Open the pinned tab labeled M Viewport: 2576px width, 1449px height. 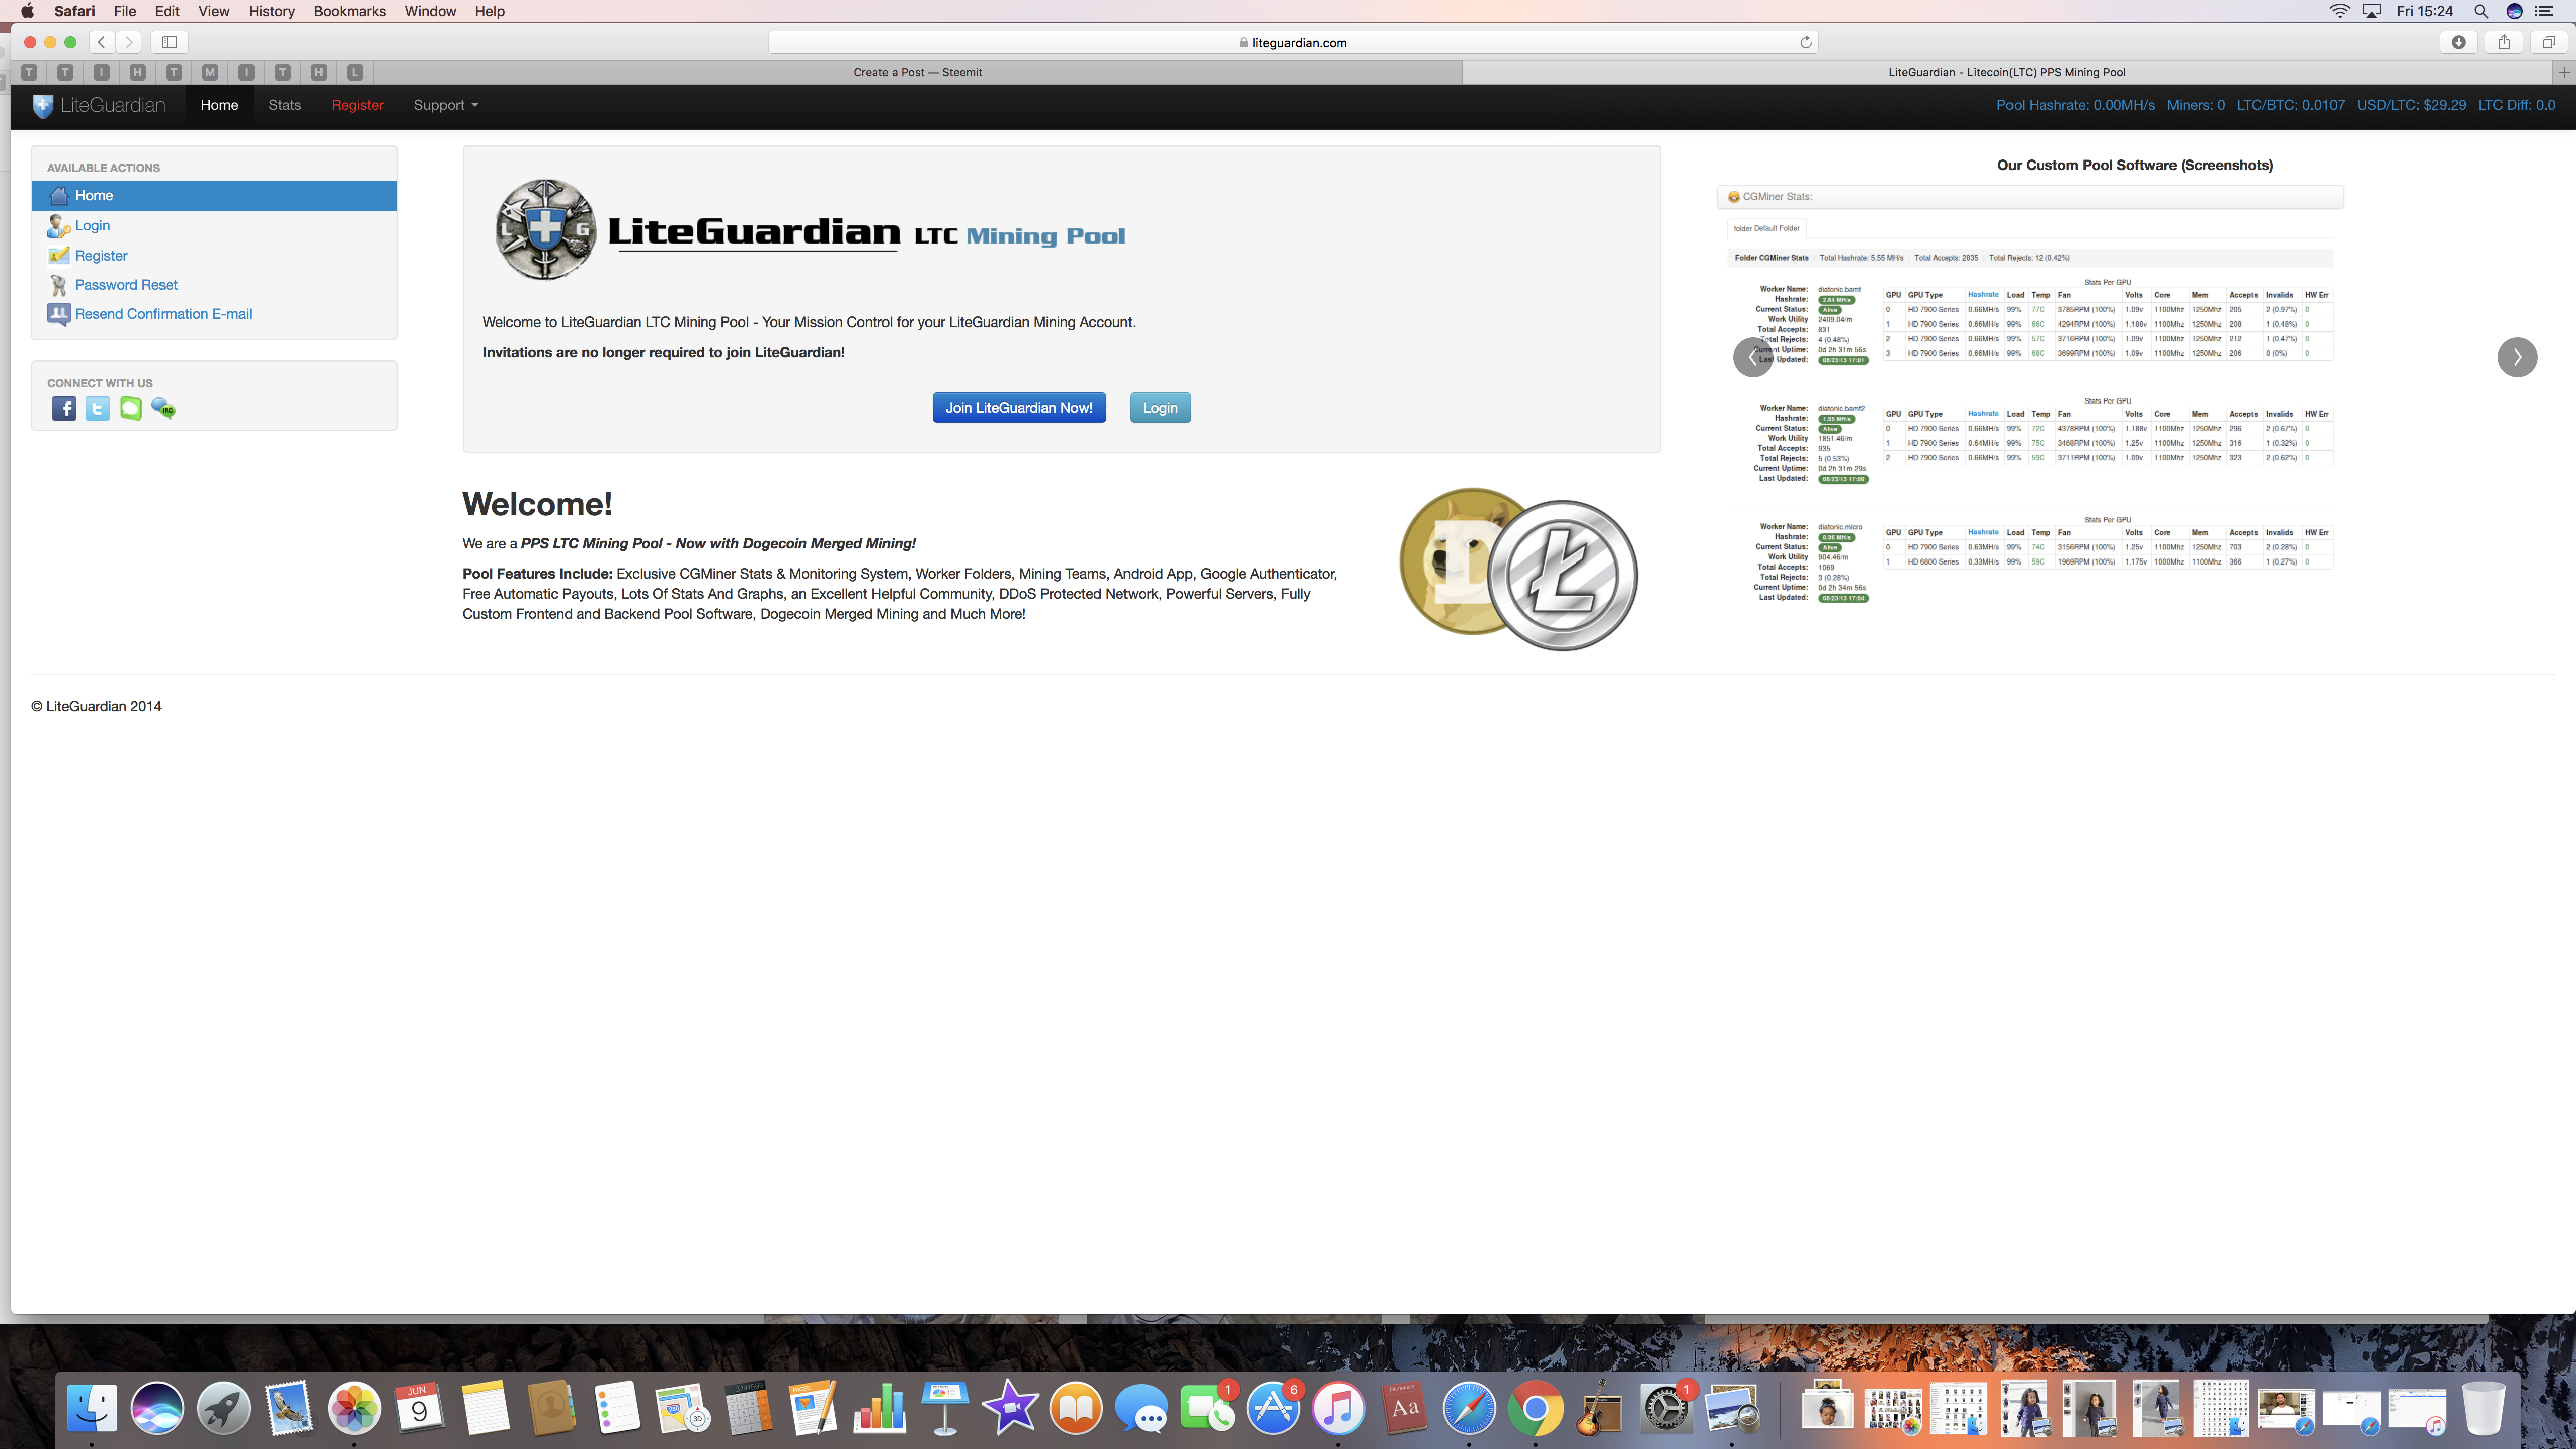[210, 72]
